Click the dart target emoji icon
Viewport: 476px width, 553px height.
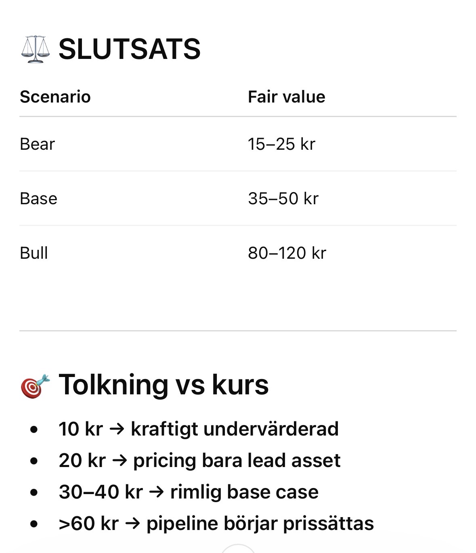(x=36, y=386)
